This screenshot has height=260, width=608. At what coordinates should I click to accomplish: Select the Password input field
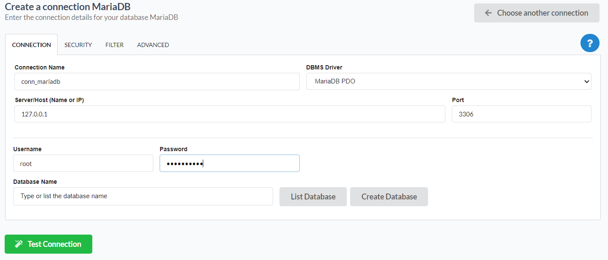pyautogui.click(x=229, y=163)
